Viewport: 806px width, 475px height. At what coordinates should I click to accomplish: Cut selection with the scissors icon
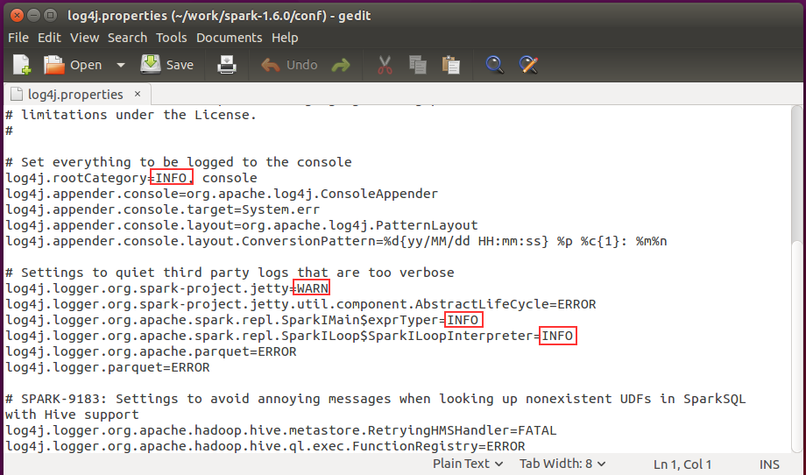pos(385,65)
